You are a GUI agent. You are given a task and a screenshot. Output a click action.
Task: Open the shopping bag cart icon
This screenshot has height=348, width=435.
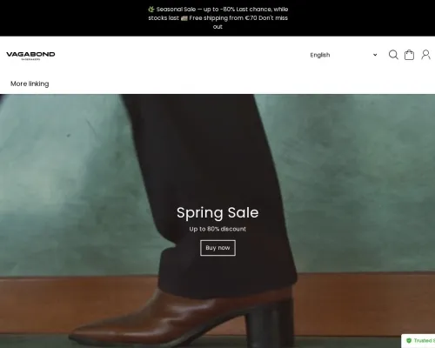409,55
